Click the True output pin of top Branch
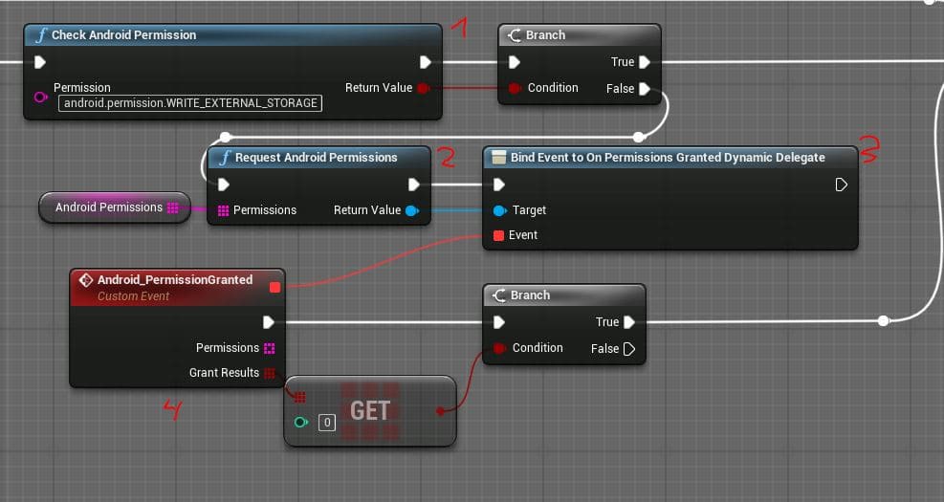 point(645,62)
